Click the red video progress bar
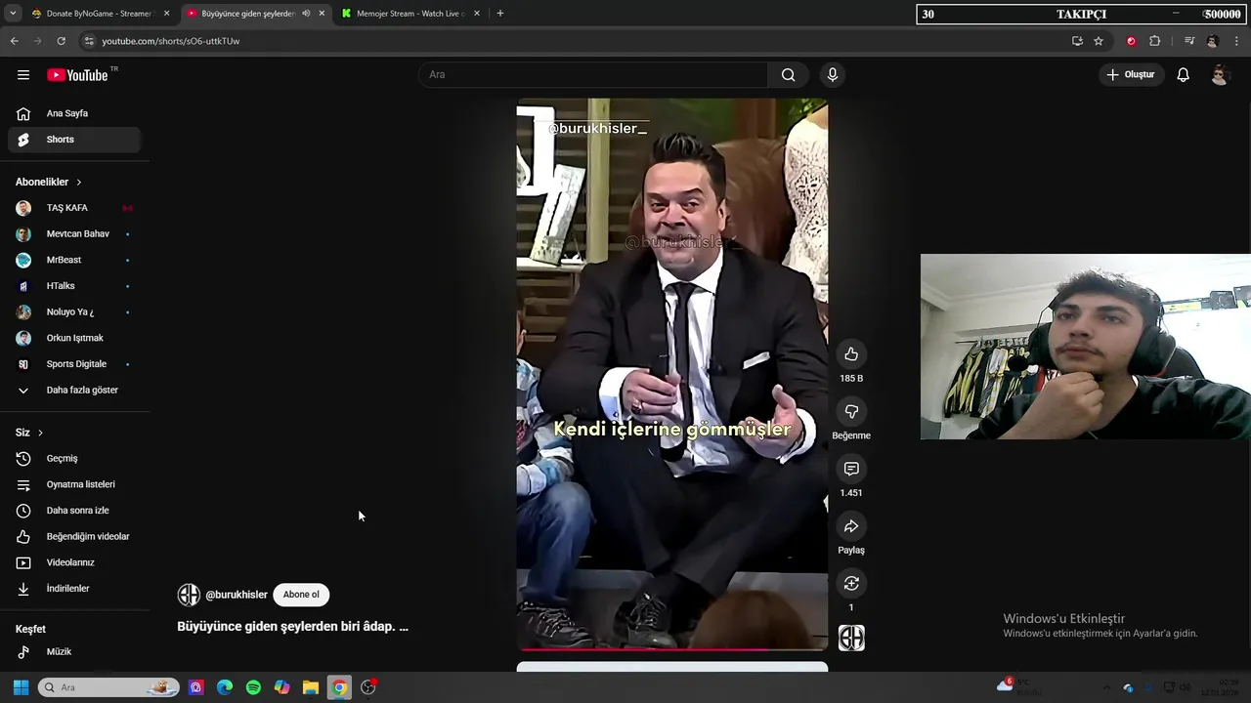 (672, 648)
